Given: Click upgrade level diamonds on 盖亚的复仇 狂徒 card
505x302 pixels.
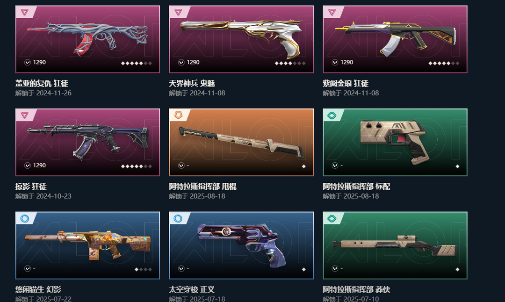Looking at the screenshot, I should pos(136,63).
